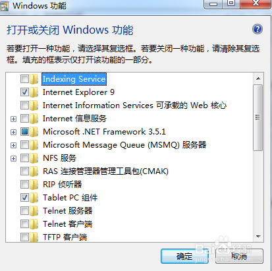
Task: Uncheck the Internet Explorer 9 checkbox
Action: click(24, 92)
